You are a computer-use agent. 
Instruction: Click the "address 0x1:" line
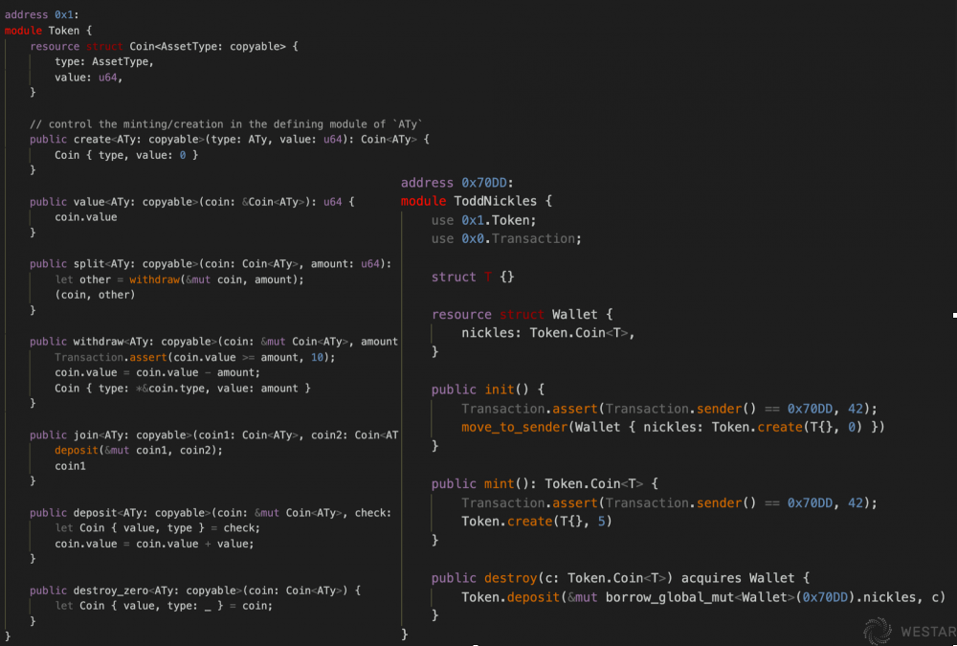tap(41, 14)
